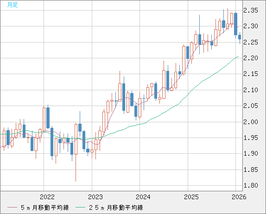Click the 2024 year label on the time axis
The height and width of the screenshot is (214, 266).
click(x=143, y=197)
